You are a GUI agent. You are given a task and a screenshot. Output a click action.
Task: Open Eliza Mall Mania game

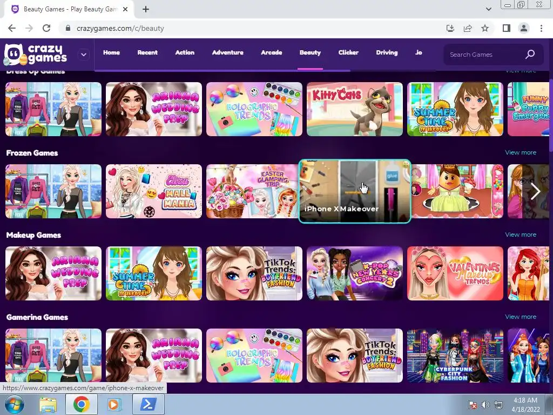[154, 191]
